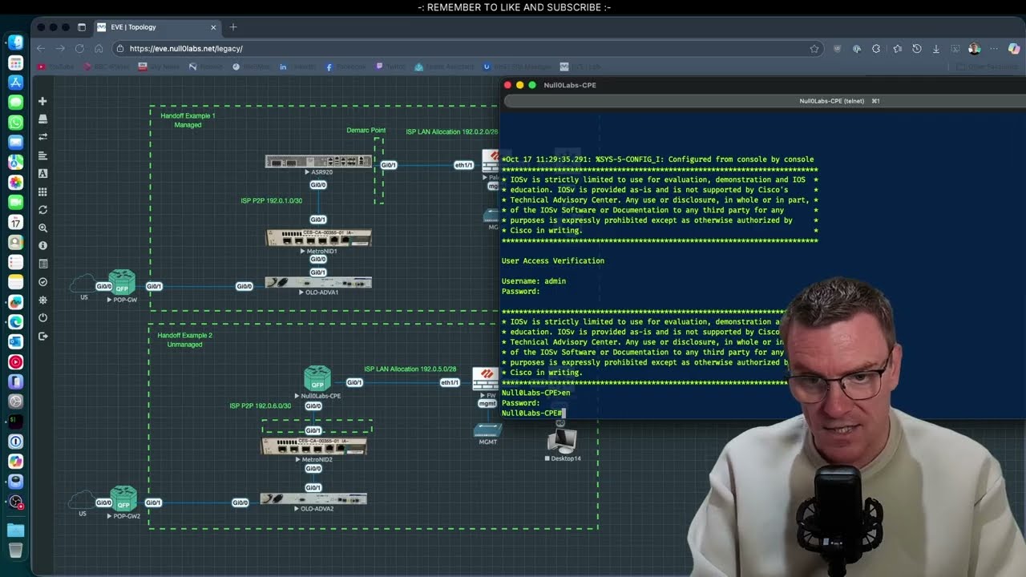The image size is (1026, 577).
Task: Select the POP-GW2 router node
Action: point(123,498)
